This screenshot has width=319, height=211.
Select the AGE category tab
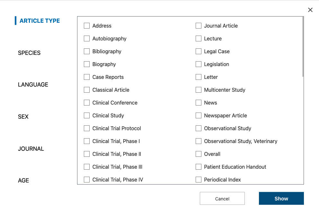click(x=23, y=180)
